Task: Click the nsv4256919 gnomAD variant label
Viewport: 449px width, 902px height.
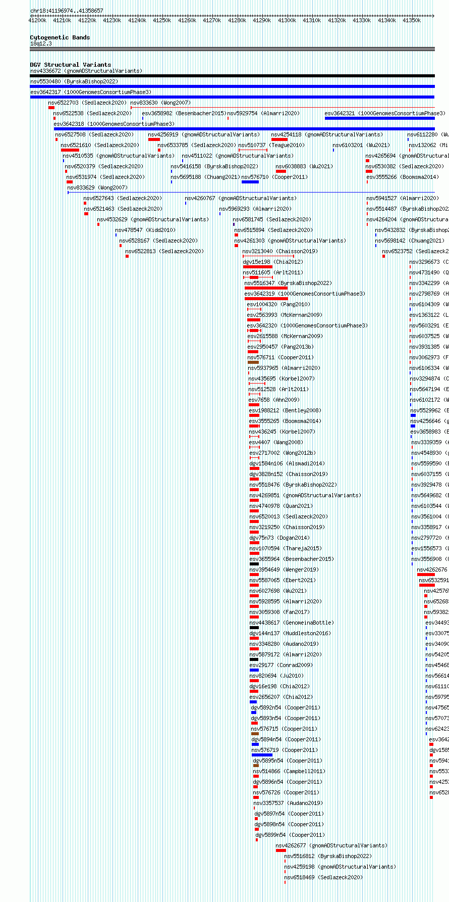Action: click(204, 134)
